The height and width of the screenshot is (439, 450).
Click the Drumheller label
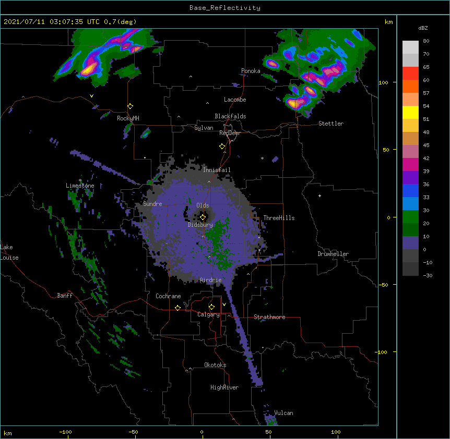tap(333, 254)
